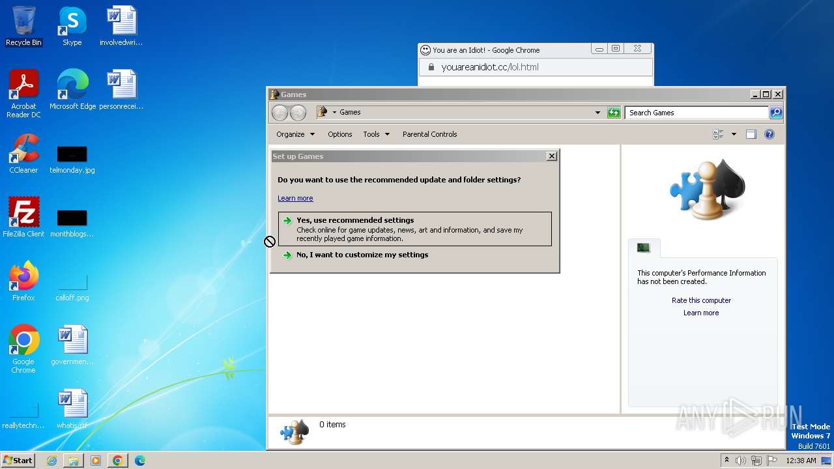Launch Microsoft Edge desktop shortcut

coord(72,89)
